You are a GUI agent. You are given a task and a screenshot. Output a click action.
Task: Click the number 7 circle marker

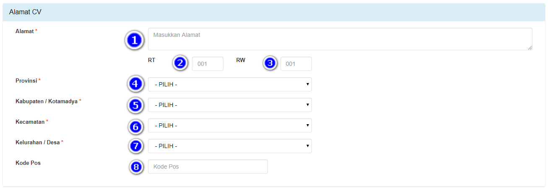click(135, 146)
